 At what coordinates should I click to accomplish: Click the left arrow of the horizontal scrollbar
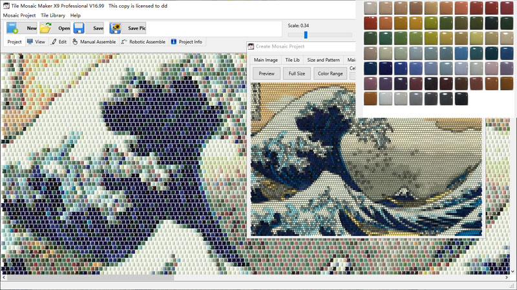pyautogui.click(x=4, y=278)
